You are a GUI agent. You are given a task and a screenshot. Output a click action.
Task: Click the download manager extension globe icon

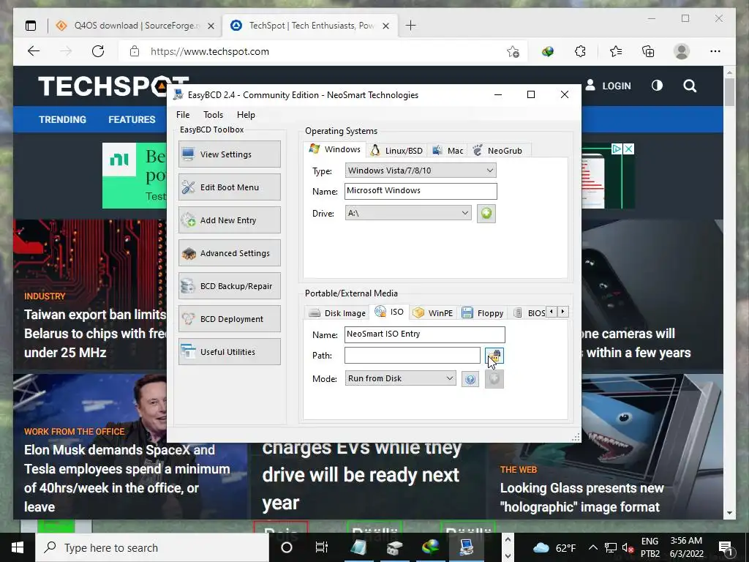pyautogui.click(x=548, y=51)
